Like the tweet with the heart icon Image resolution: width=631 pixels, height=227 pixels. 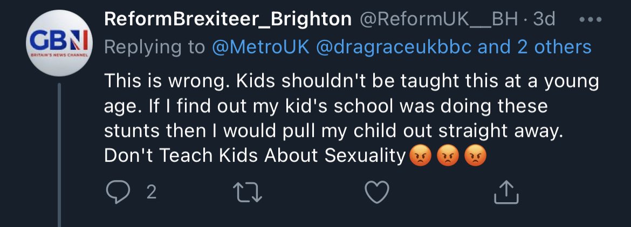point(377,192)
